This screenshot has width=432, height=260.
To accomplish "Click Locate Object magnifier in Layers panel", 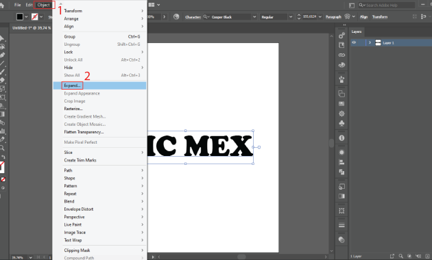I will (x=401, y=256).
